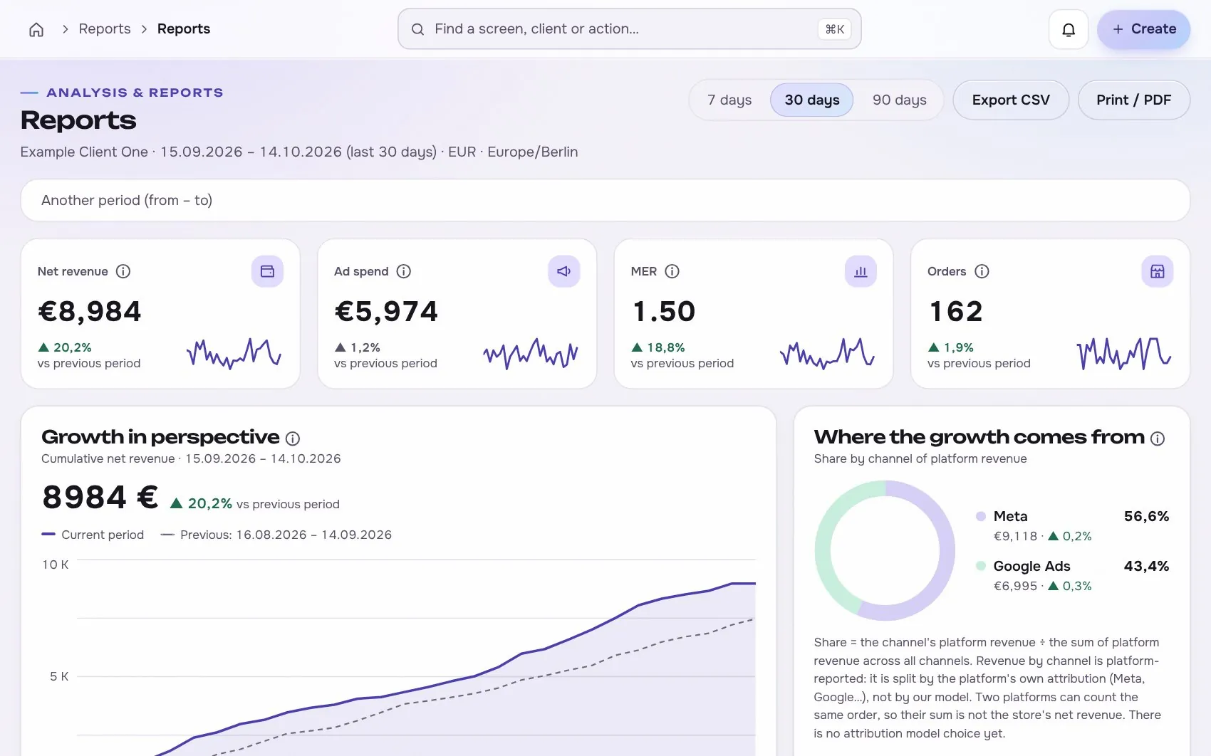The image size is (1211, 756).
Task: Click the Create button
Action: click(1144, 29)
